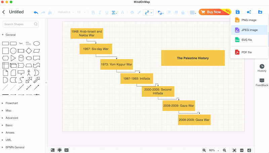Screen dimensions: 269x153
Task: Click the export folder icon
Action: pyautogui.click(x=260, y=12)
